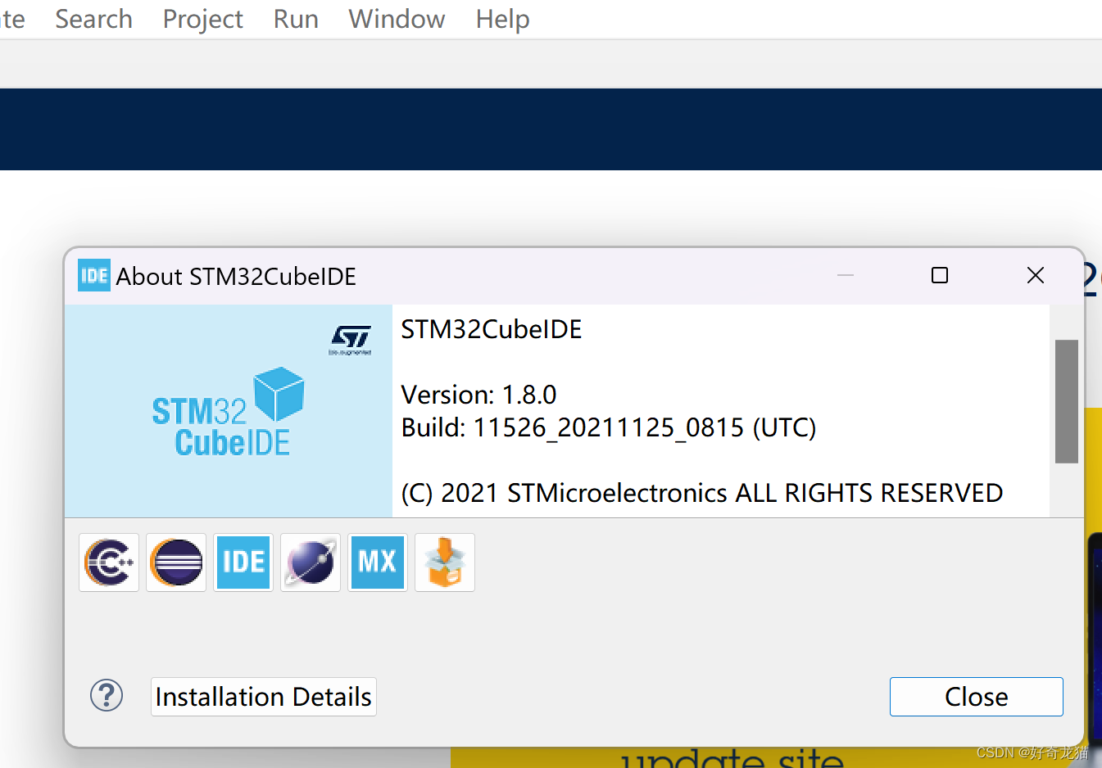Close the About dialog via Close button

pyautogui.click(x=976, y=696)
